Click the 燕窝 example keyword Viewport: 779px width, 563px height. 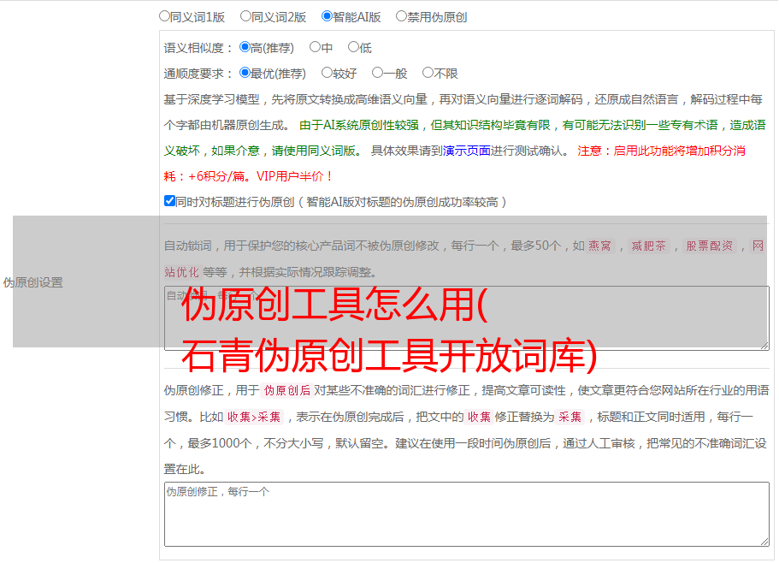click(599, 246)
